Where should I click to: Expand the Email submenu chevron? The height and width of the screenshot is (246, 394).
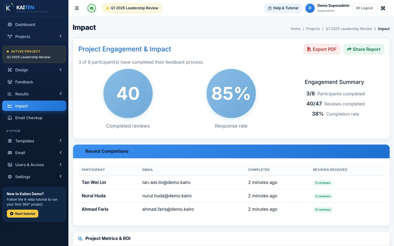pos(61,153)
